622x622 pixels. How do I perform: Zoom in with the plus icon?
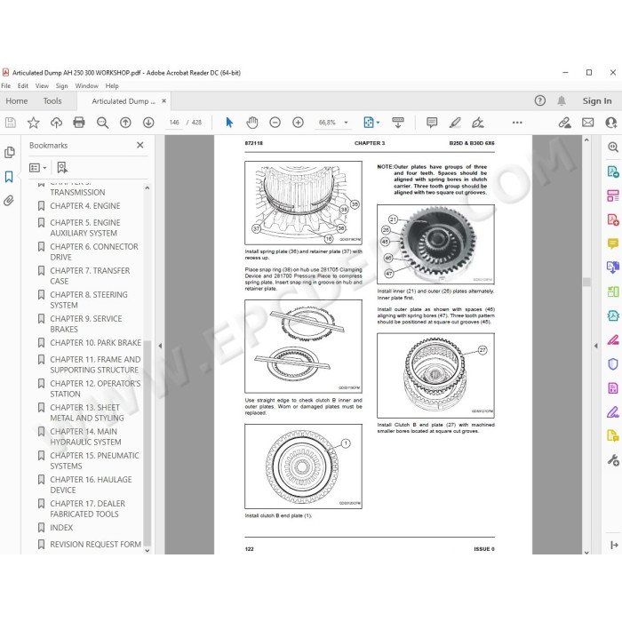[x=298, y=123]
